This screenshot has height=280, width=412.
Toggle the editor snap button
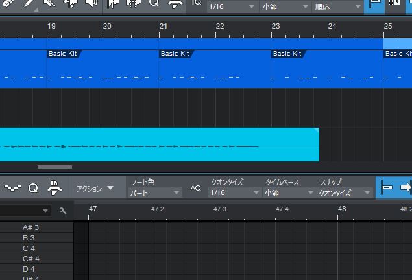point(386,187)
